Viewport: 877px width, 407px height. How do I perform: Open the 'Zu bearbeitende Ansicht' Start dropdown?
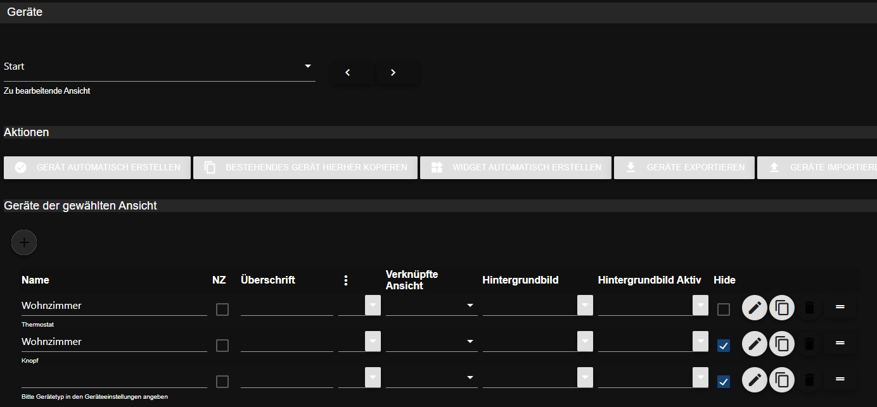[160, 66]
